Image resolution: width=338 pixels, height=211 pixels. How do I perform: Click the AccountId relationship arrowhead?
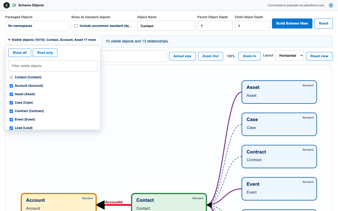[x=101, y=205]
